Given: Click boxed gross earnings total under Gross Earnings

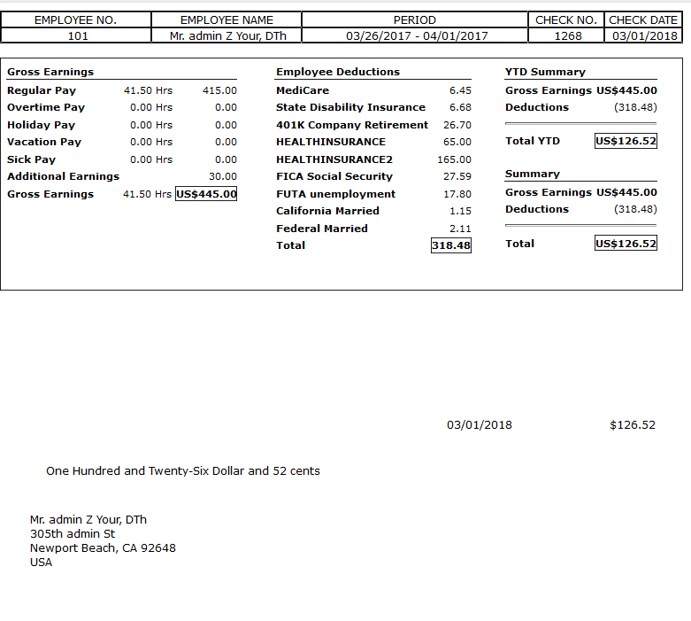Looking at the screenshot, I should pyautogui.click(x=206, y=194).
